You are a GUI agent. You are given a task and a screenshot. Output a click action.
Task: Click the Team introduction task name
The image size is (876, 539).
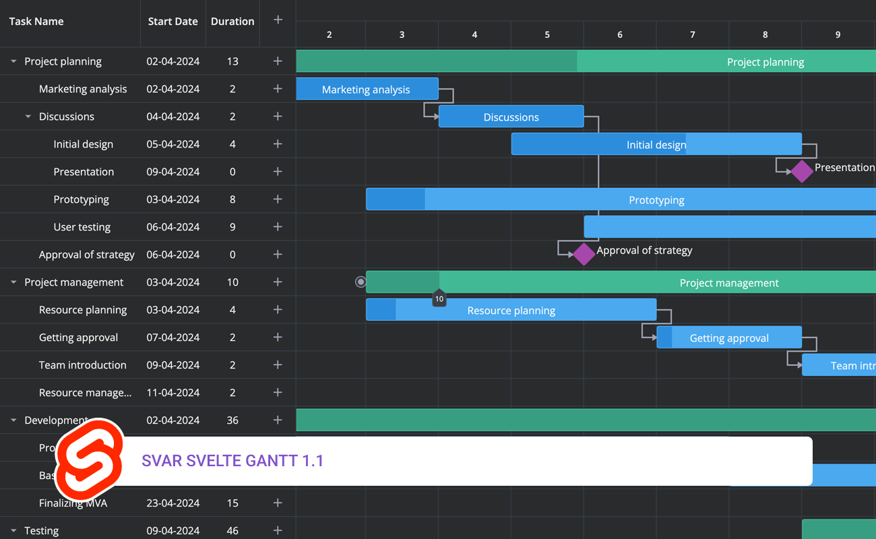[x=83, y=365]
